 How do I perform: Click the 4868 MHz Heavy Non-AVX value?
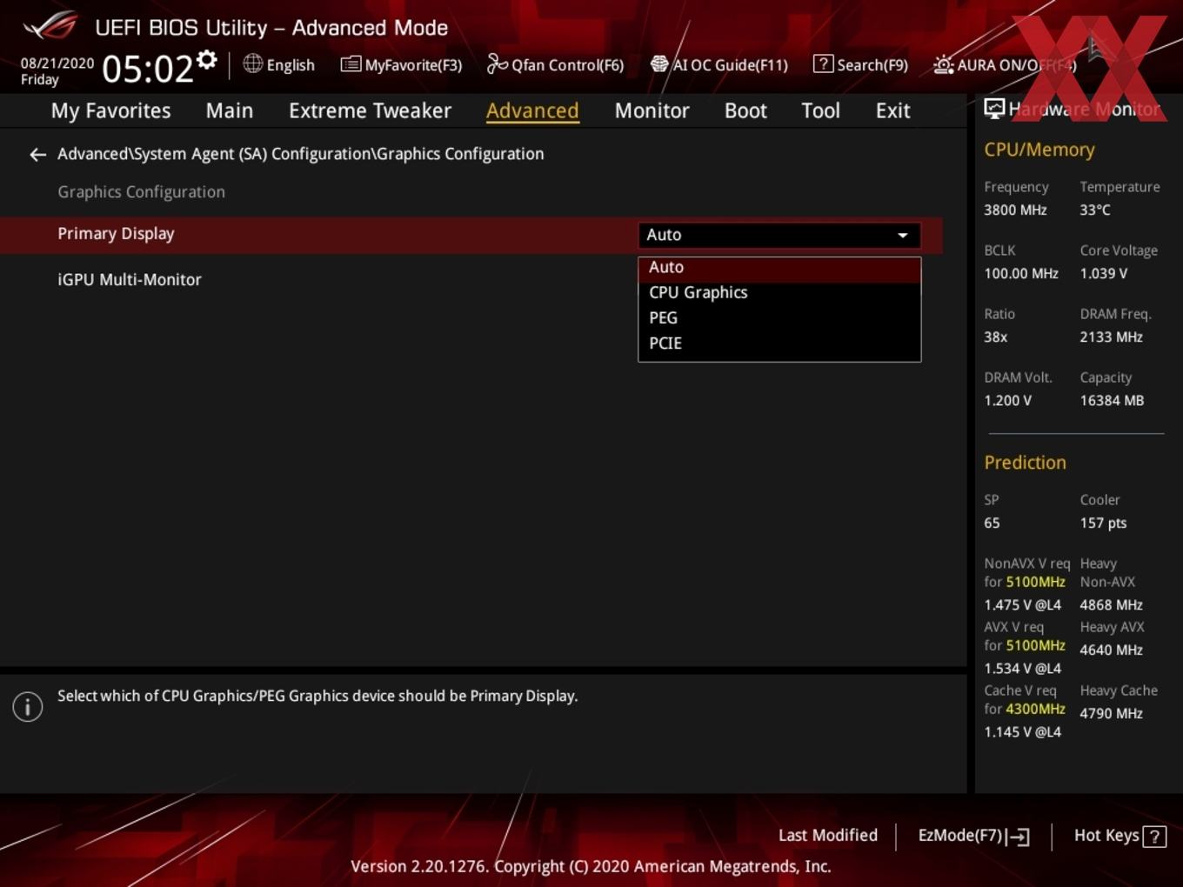click(x=1111, y=605)
